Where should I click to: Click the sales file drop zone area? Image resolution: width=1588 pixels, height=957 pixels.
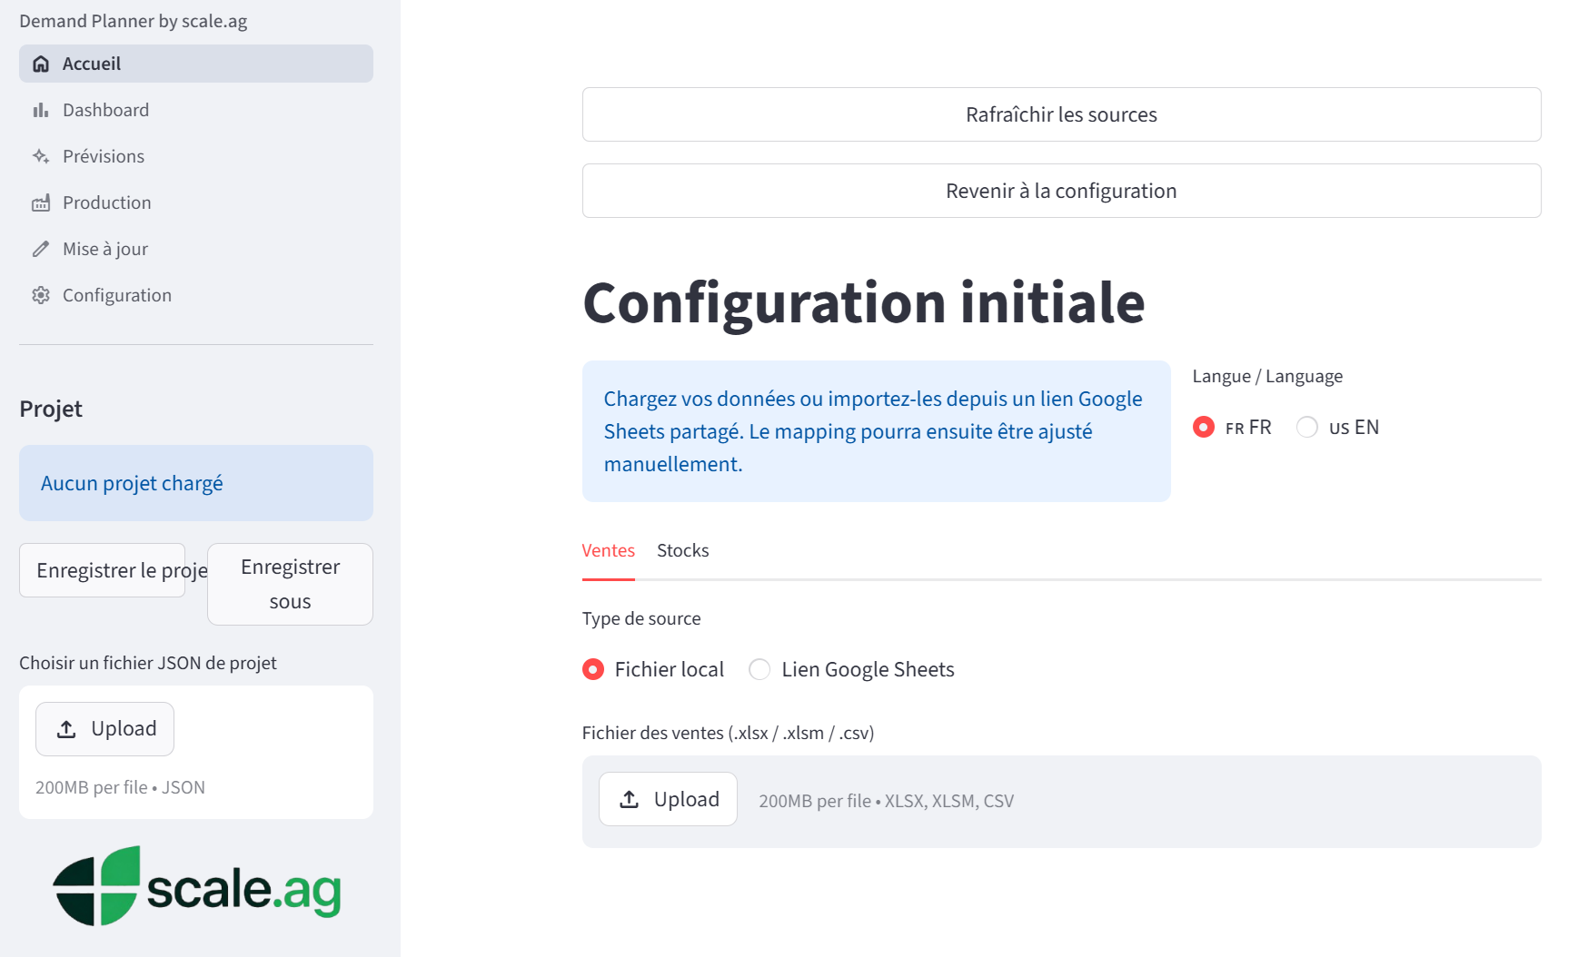[x=1061, y=802]
